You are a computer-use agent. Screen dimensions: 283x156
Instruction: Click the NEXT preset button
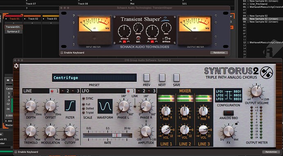(162, 78)
